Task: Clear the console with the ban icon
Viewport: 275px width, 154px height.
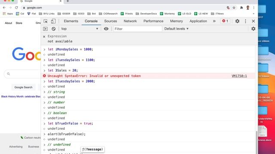Action: pos(53,29)
